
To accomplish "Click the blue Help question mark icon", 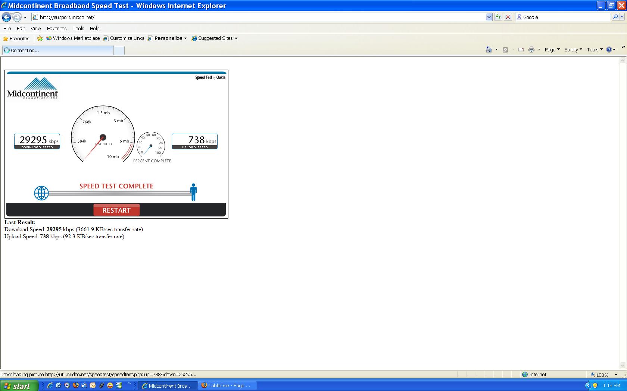I will [x=609, y=50].
